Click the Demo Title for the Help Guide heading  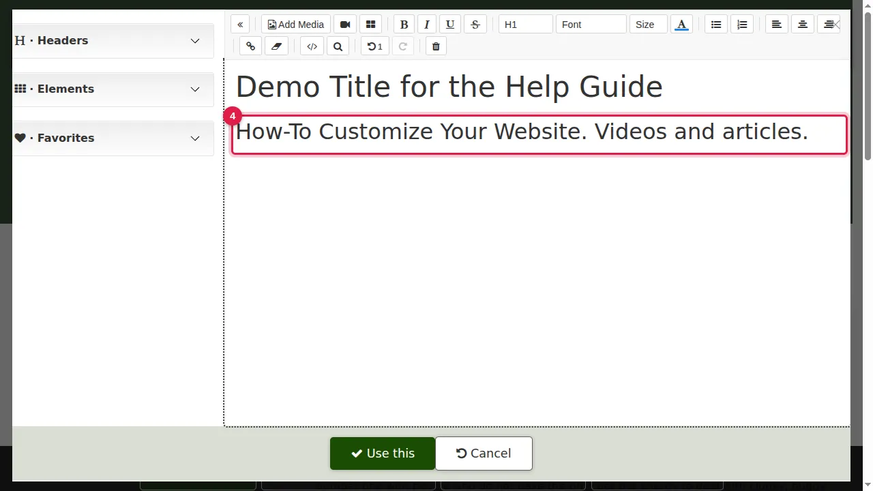pos(449,87)
